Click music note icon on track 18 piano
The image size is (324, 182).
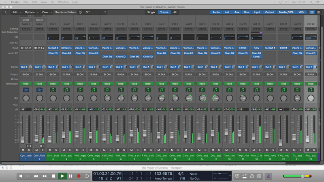256,90
